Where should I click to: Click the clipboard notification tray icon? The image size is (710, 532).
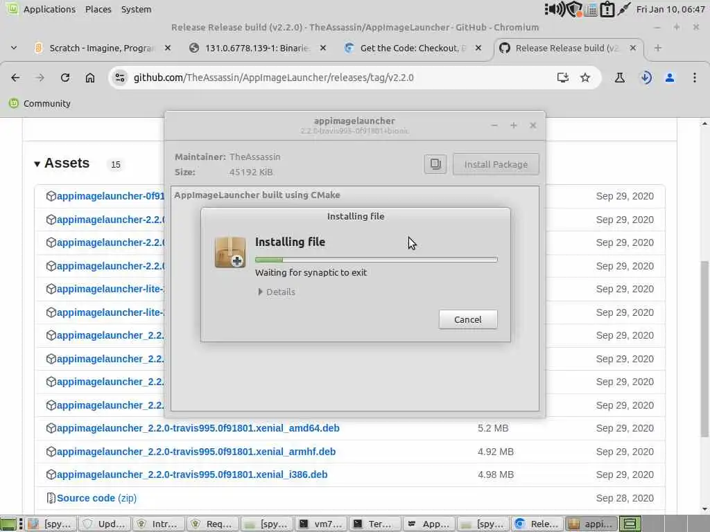pyautogui.click(x=607, y=9)
